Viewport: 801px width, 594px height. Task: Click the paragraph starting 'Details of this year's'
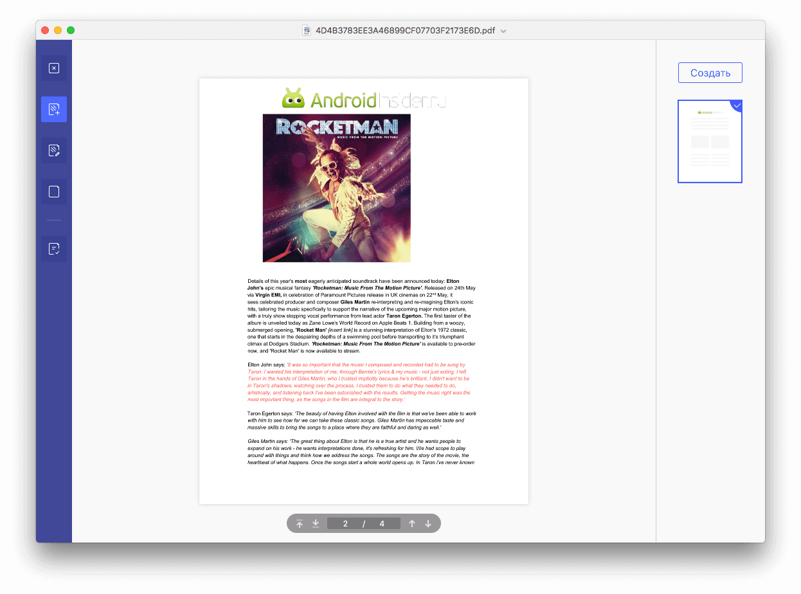[361, 316]
